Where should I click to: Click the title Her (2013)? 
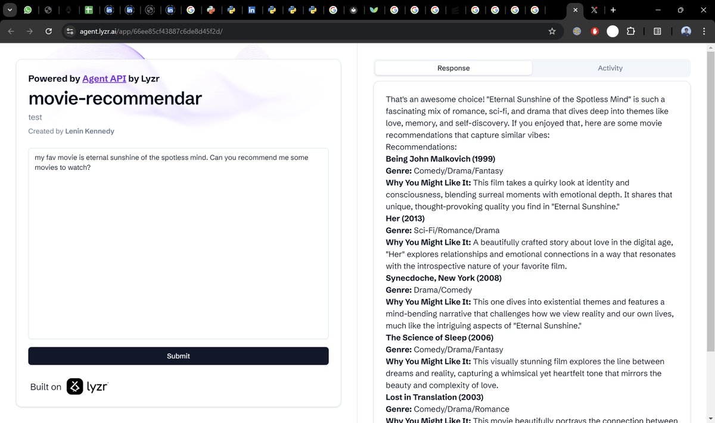(405, 219)
